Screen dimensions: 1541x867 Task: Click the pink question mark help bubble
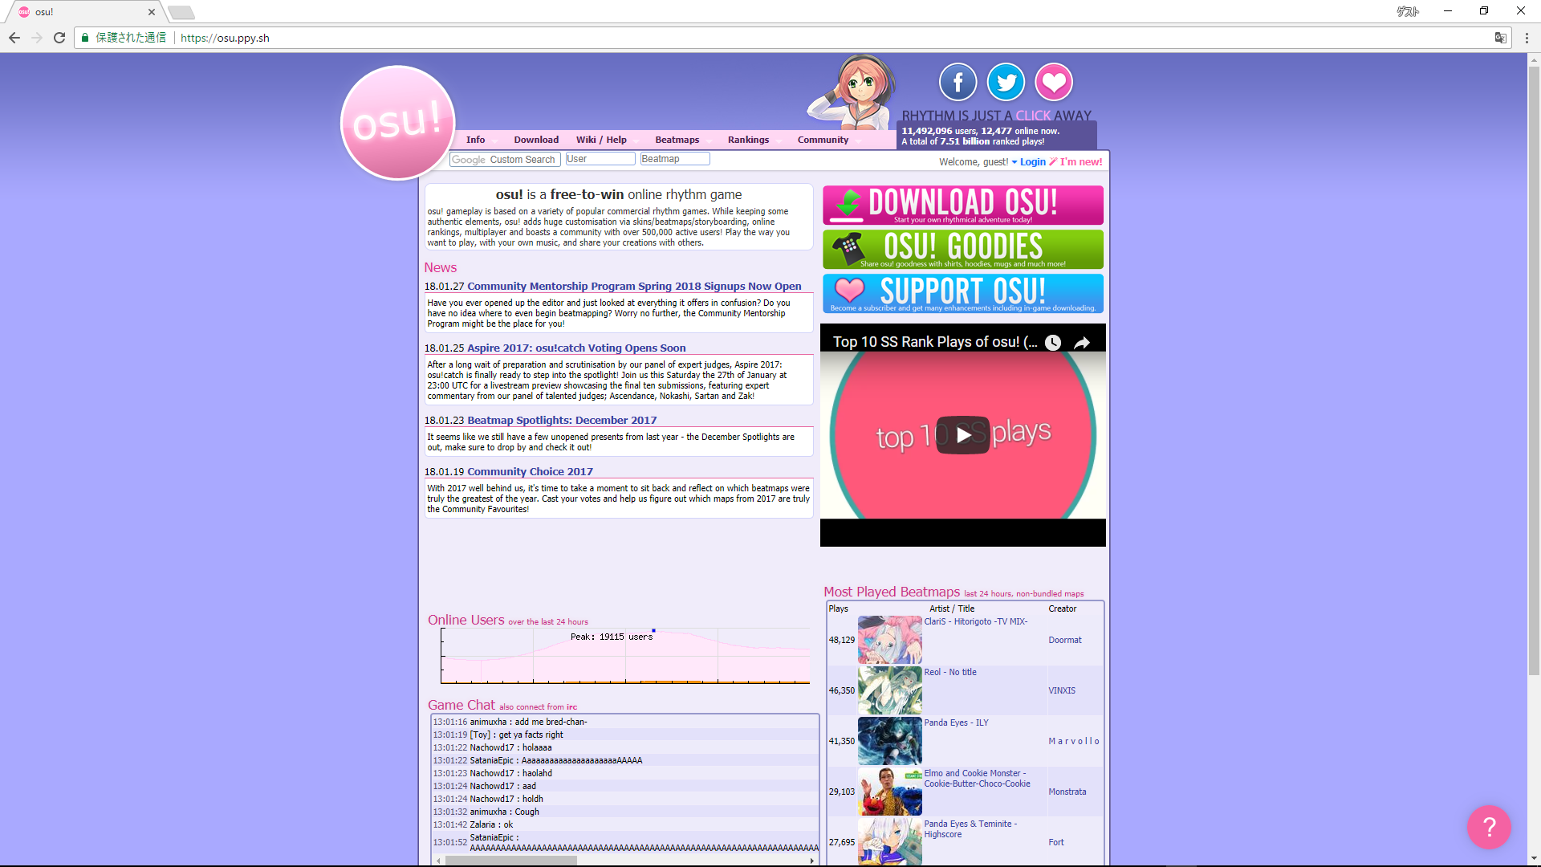pyautogui.click(x=1489, y=827)
